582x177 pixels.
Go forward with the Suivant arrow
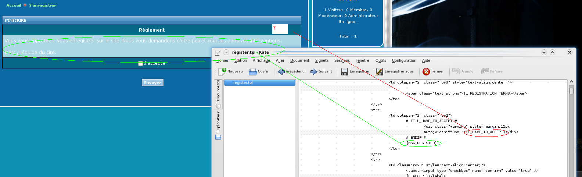point(314,71)
